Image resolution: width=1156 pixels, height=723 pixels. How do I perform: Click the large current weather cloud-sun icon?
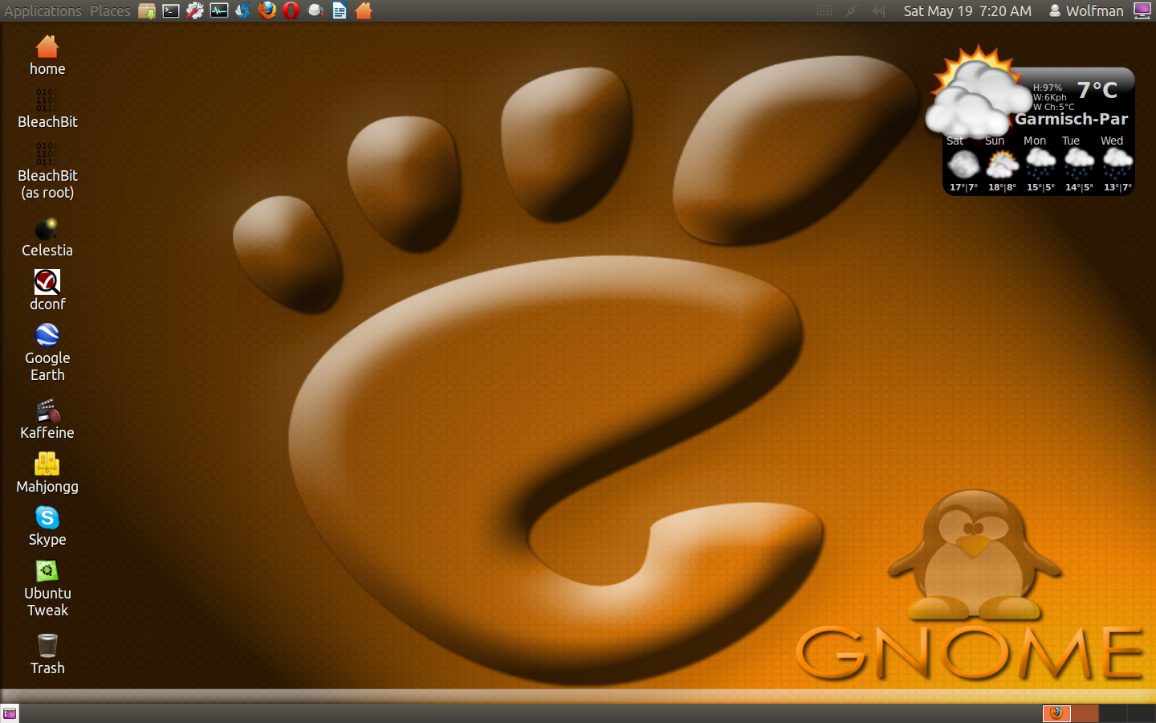(978, 92)
